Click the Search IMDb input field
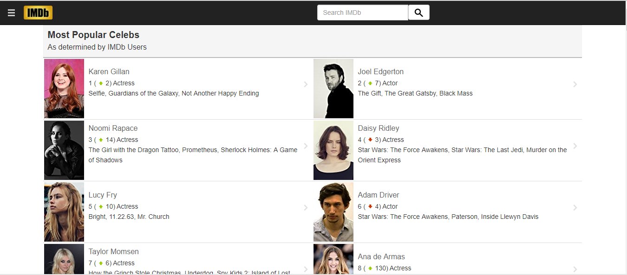Viewport: 627px width, 275px height. 363,13
